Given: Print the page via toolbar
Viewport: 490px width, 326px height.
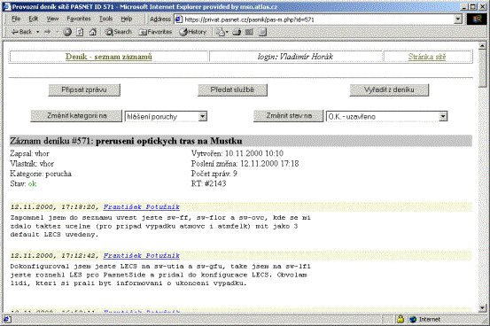Looking at the screenshot, I should [x=237, y=32].
